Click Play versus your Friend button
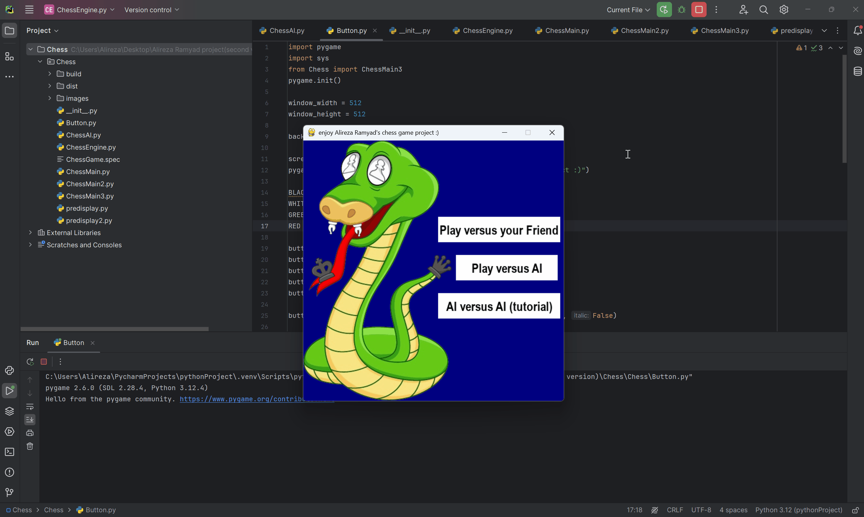Screen dimensions: 864x517 pyautogui.click(x=499, y=230)
